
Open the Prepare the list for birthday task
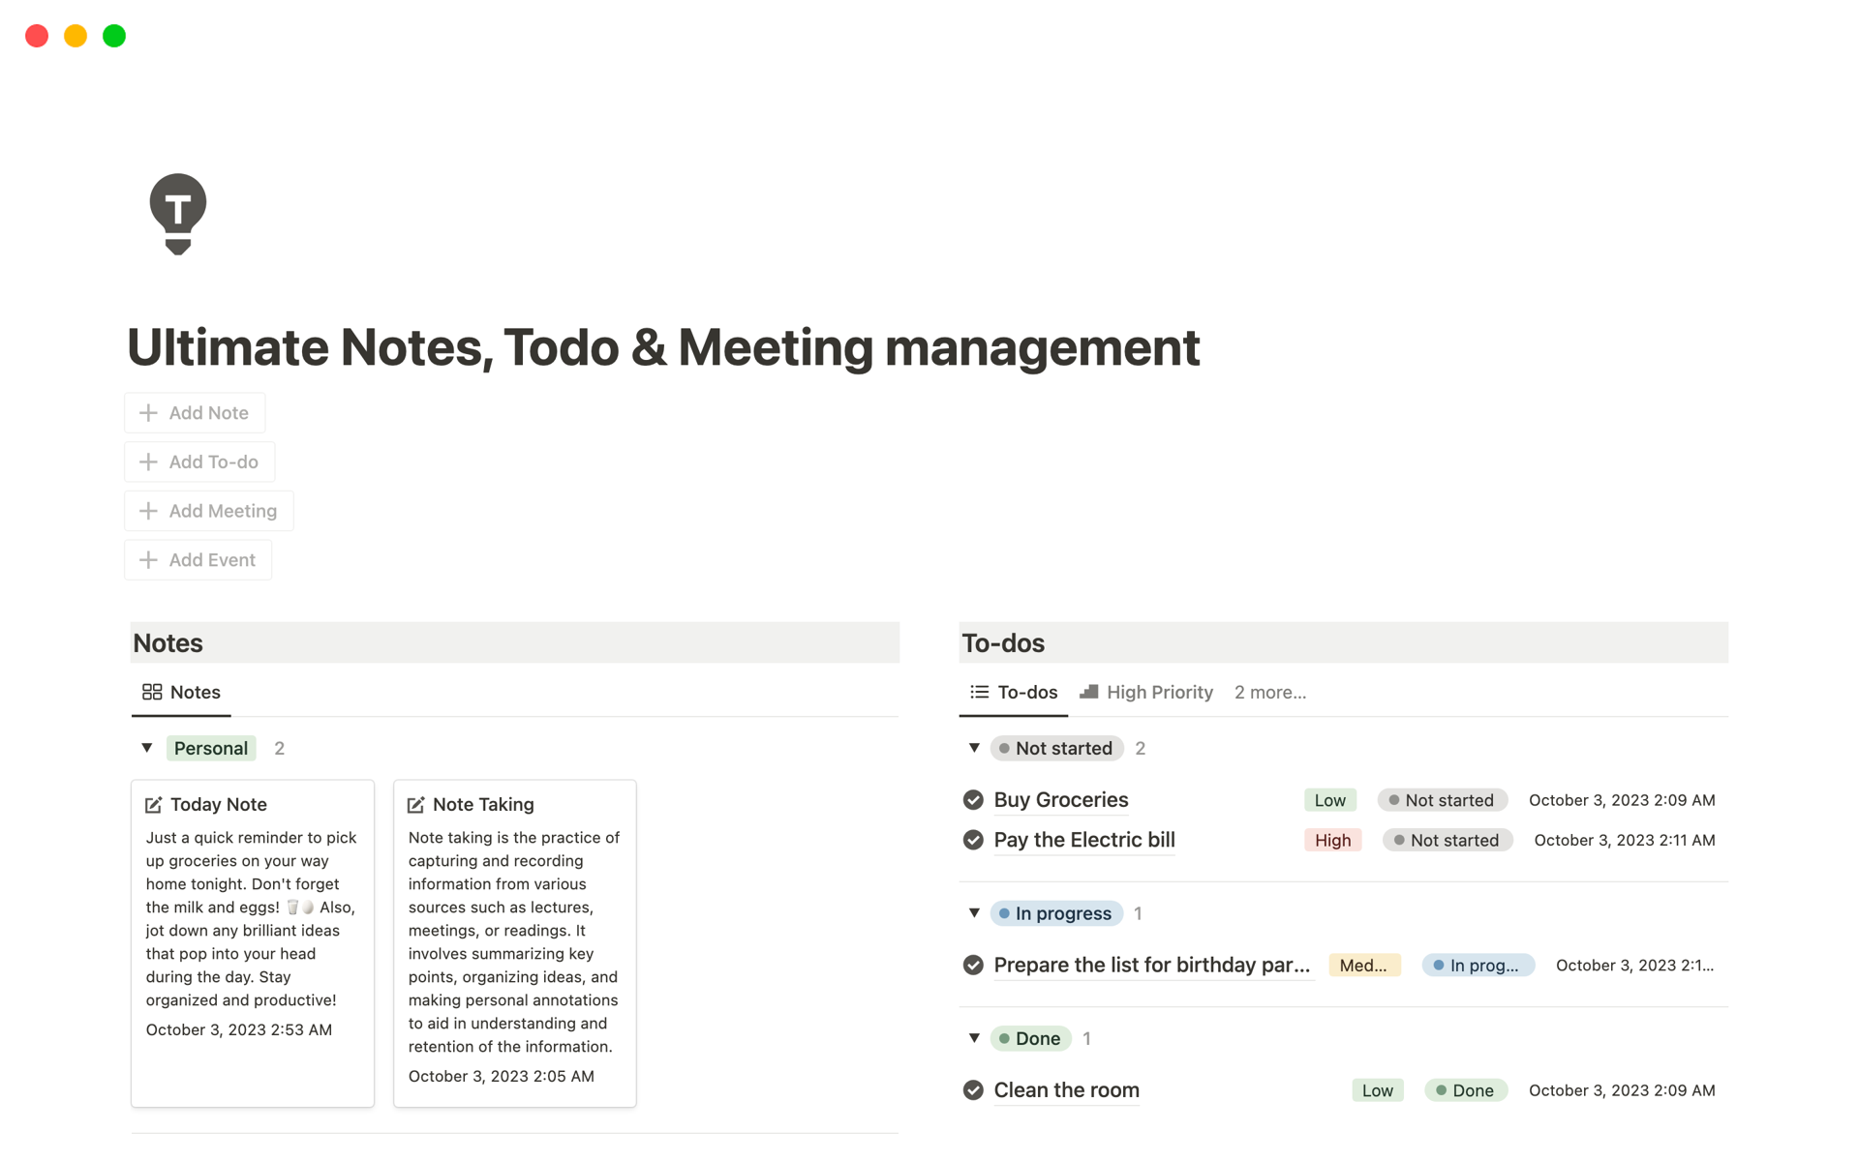click(1151, 965)
